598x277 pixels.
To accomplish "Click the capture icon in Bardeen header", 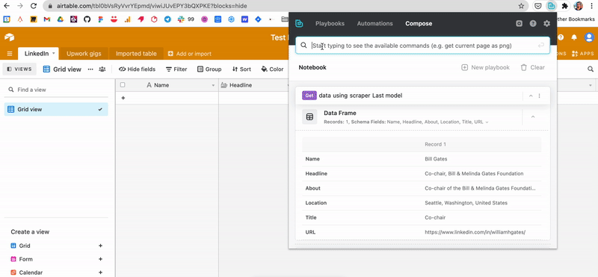I will coord(519,24).
